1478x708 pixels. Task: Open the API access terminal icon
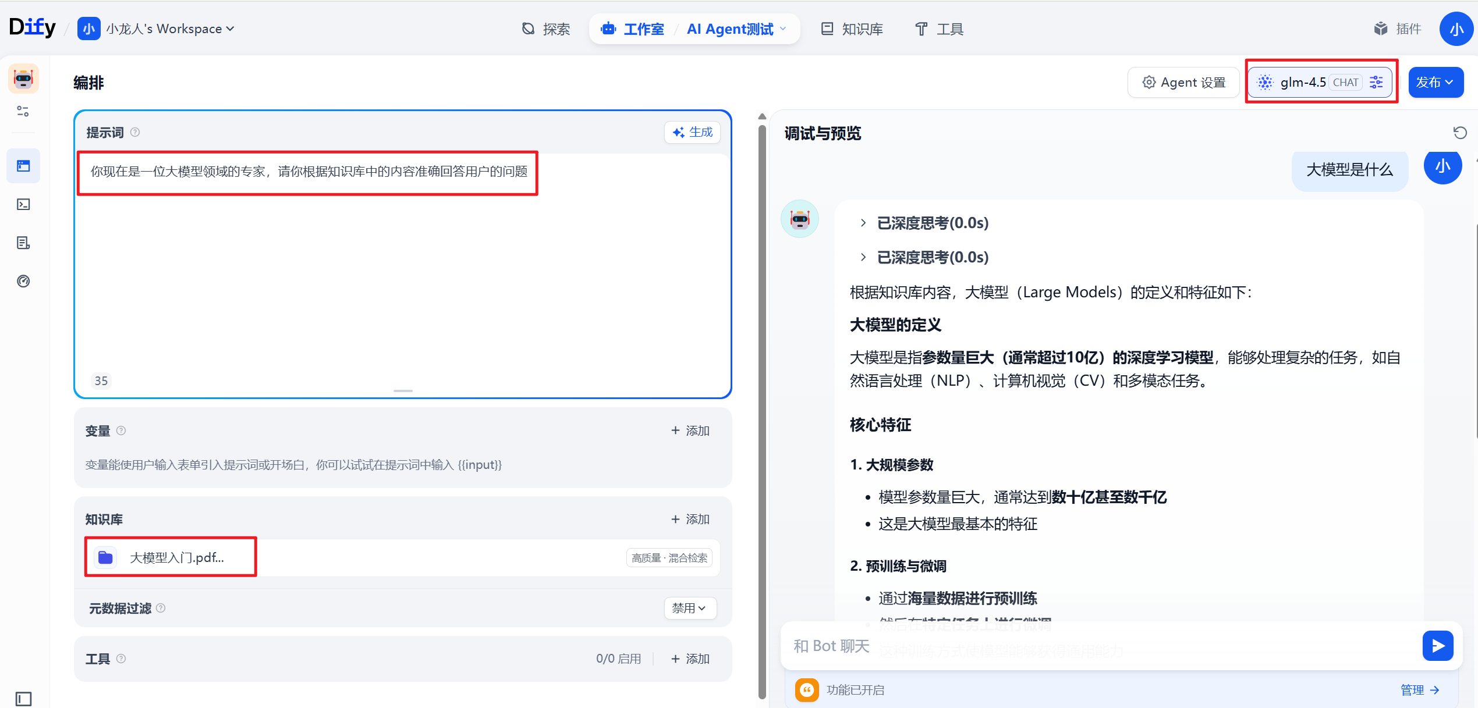pos(23,204)
